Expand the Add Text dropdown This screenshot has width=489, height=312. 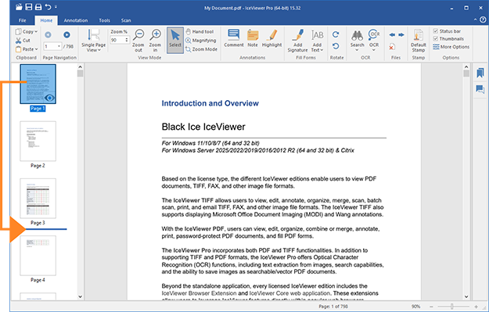click(x=317, y=41)
